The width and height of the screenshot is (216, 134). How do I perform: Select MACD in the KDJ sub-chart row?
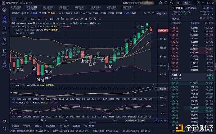pyautogui.click(x=36, y=117)
